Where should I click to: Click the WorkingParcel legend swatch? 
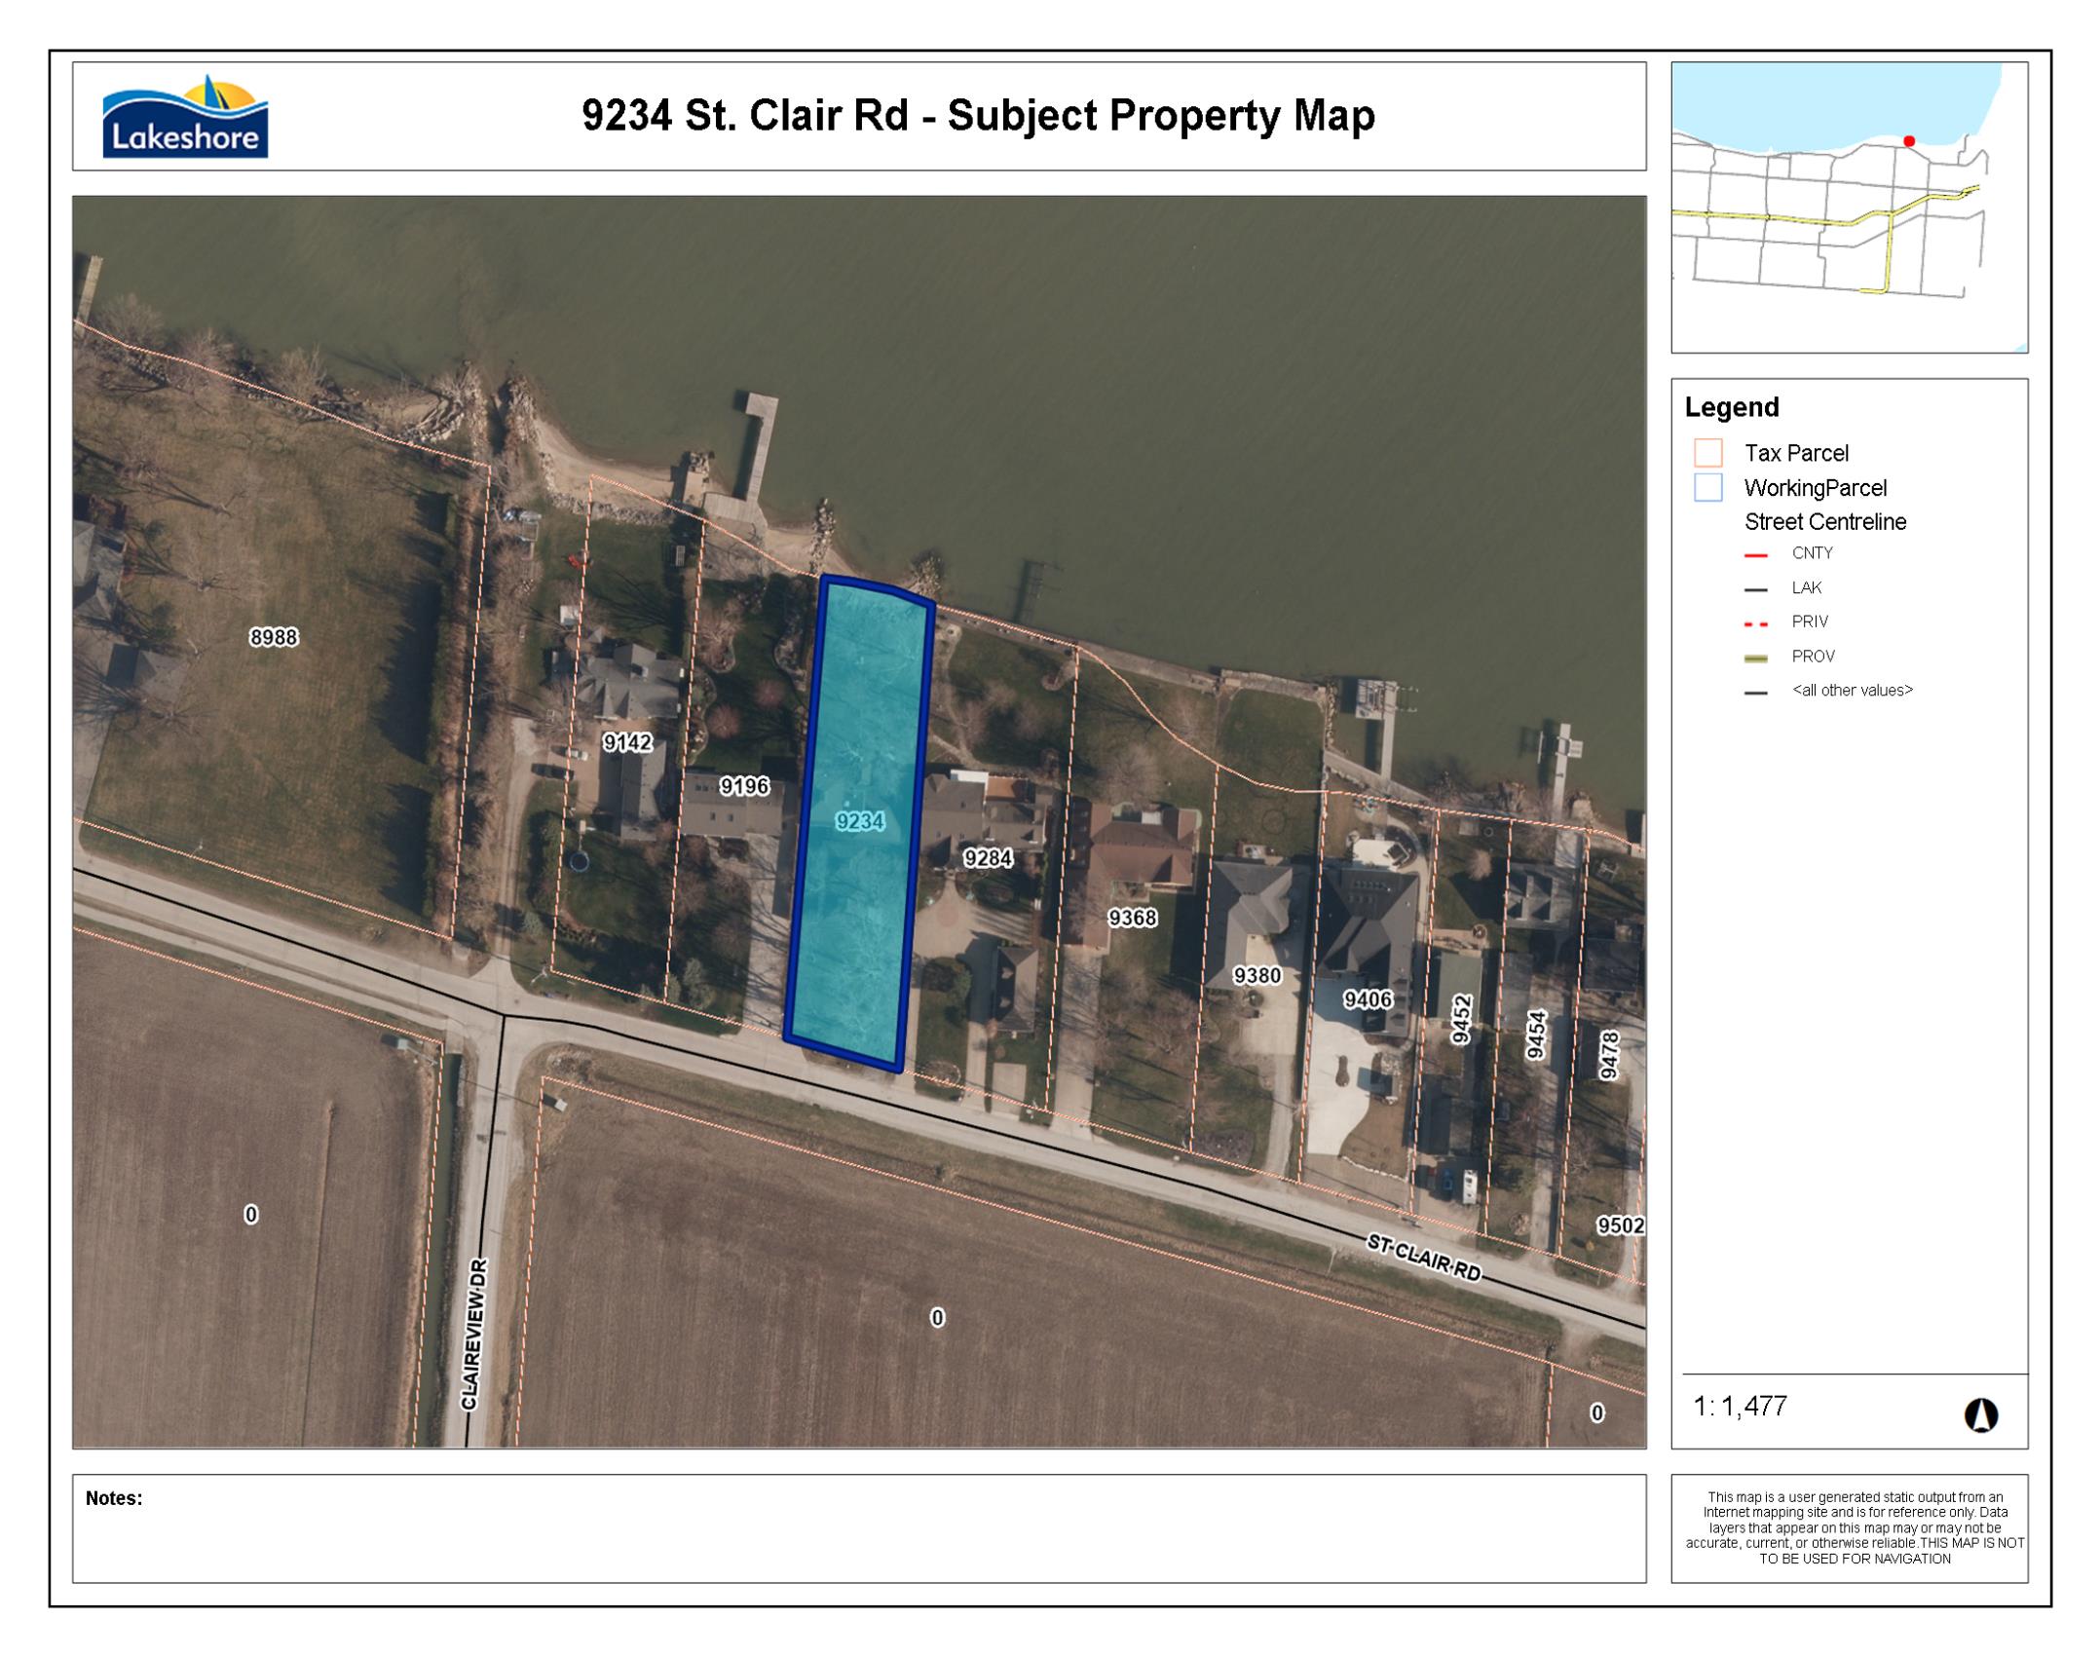click(1708, 487)
